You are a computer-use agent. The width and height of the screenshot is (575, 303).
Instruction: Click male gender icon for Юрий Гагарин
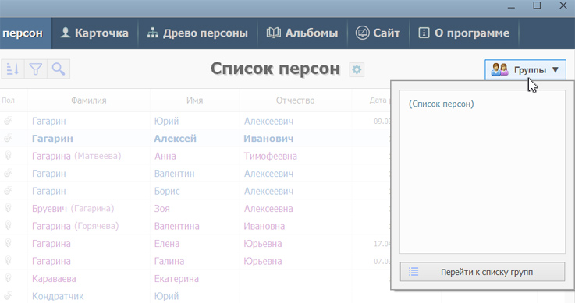[8, 121]
